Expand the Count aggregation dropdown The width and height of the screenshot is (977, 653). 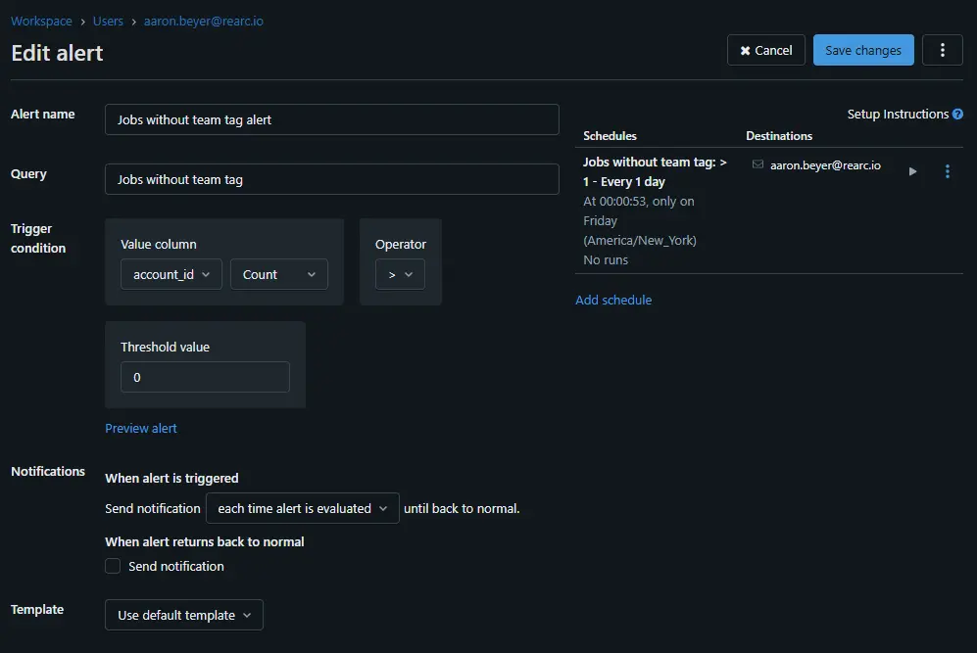[278, 275]
